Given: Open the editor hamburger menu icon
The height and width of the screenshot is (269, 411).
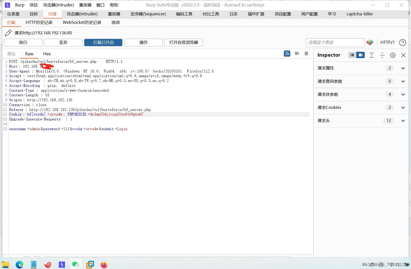Looking at the screenshot, I should tap(306, 54).
